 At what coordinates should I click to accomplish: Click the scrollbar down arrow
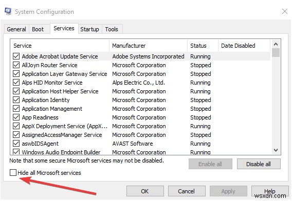[x=276, y=150]
